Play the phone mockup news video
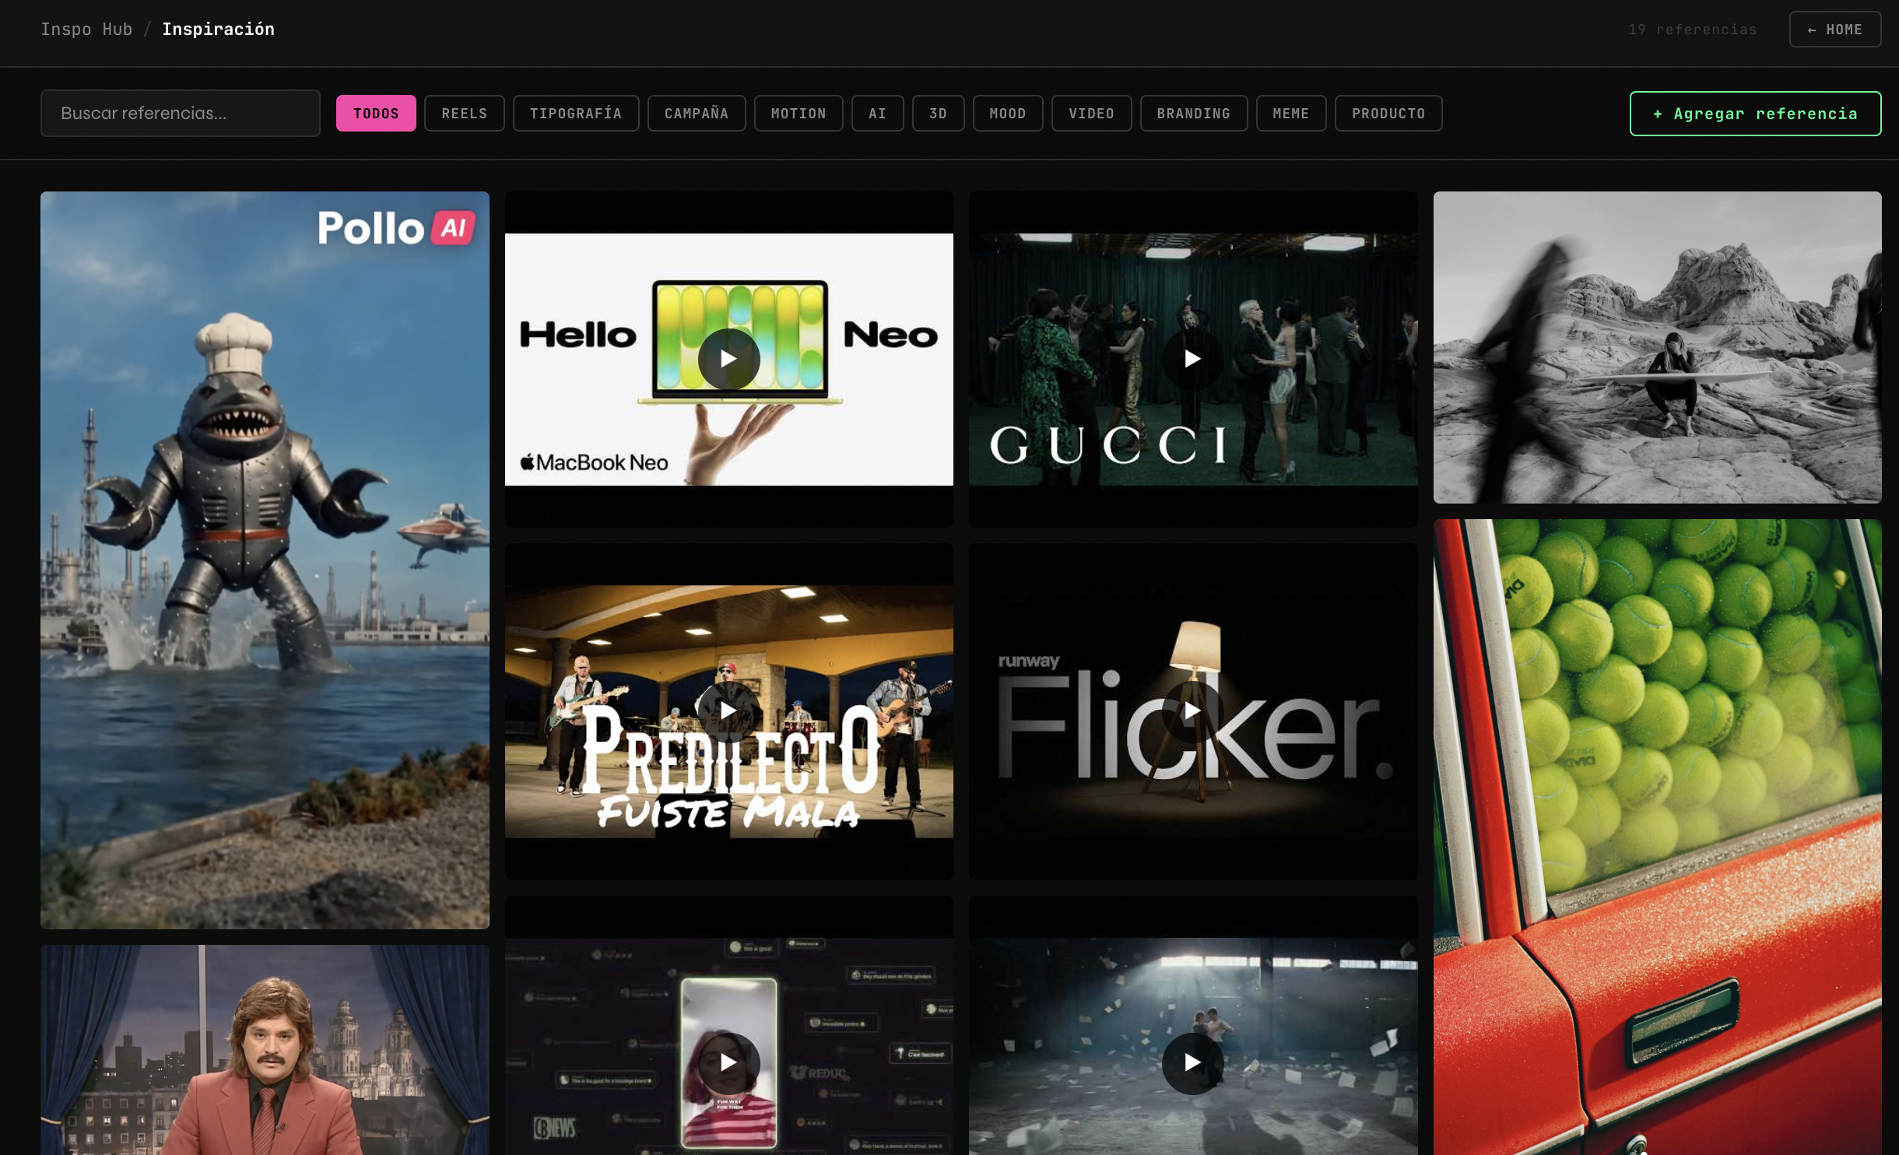This screenshot has height=1155, width=1899. pos(728,1062)
